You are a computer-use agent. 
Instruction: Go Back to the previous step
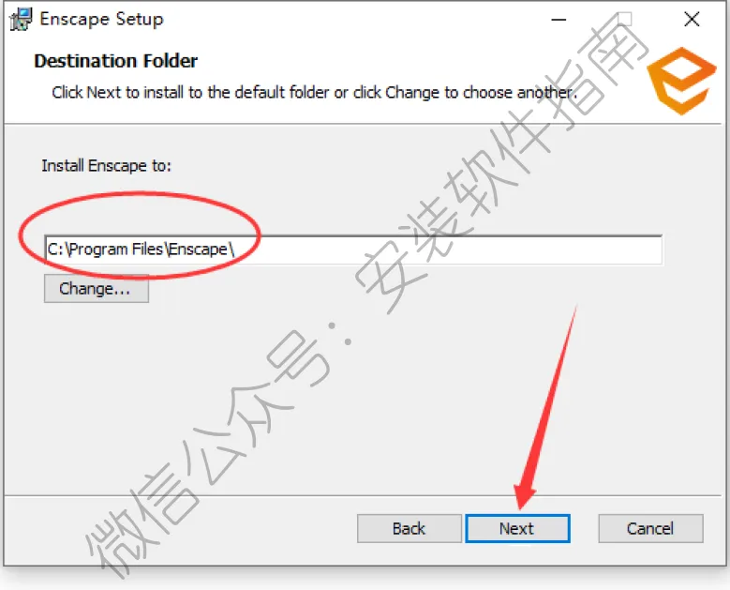click(410, 528)
